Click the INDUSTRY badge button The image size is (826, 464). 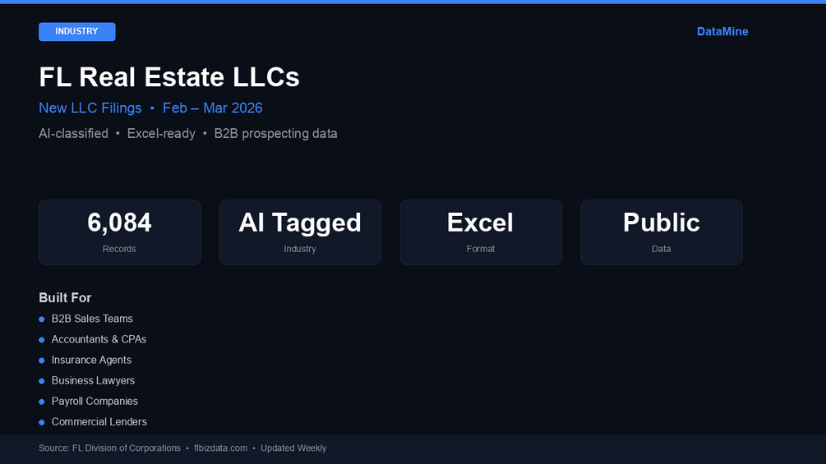(x=77, y=31)
